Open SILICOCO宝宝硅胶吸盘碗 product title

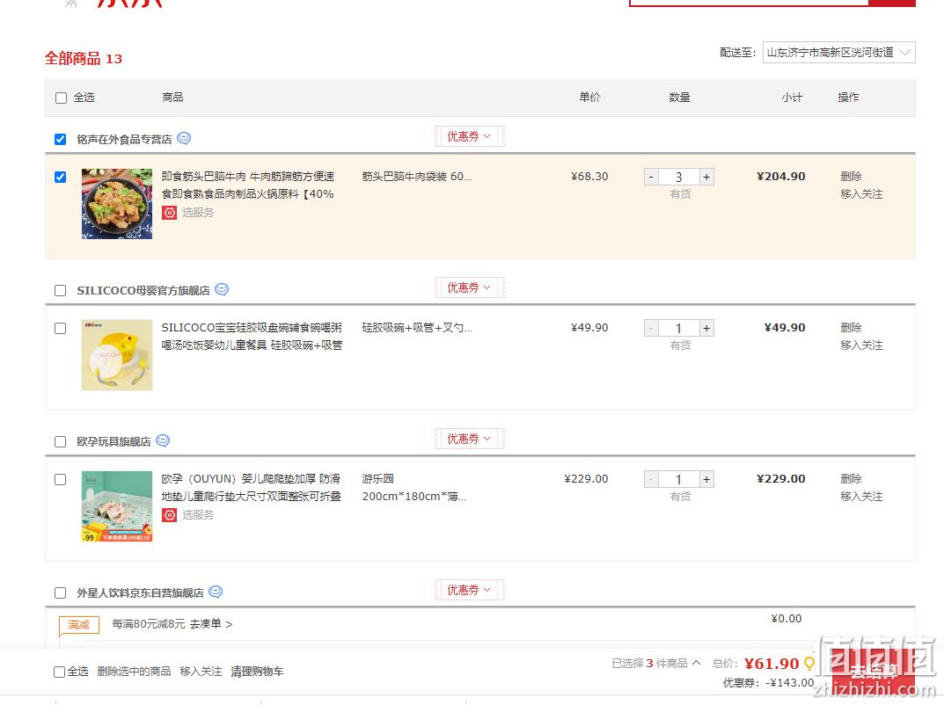(252, 336)
